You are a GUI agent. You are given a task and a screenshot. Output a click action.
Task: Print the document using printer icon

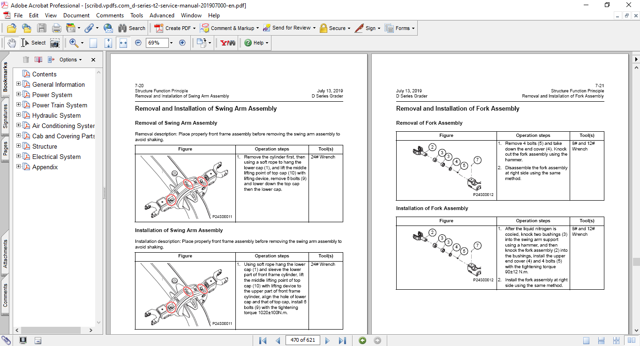pyautogui.click(x=56, y=28)
